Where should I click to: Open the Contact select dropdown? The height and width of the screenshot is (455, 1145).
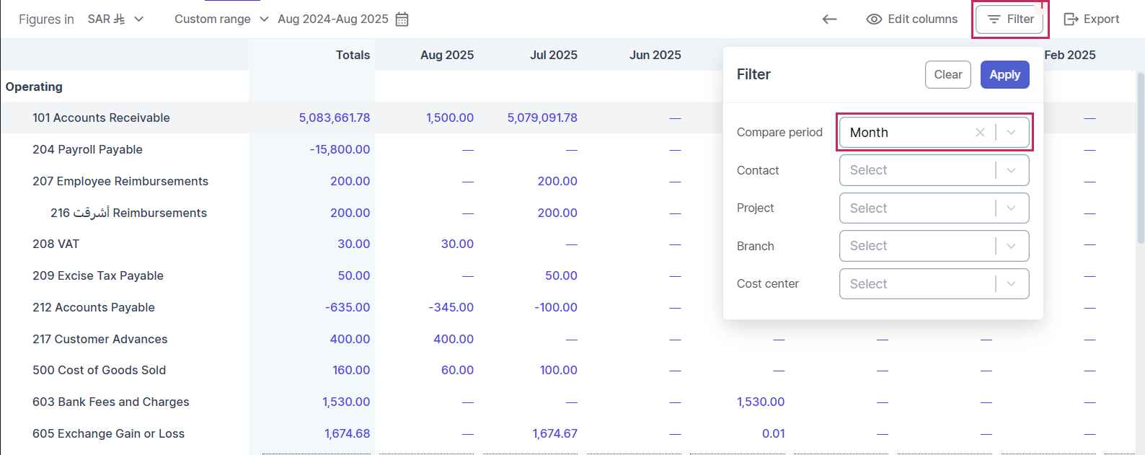933,171
